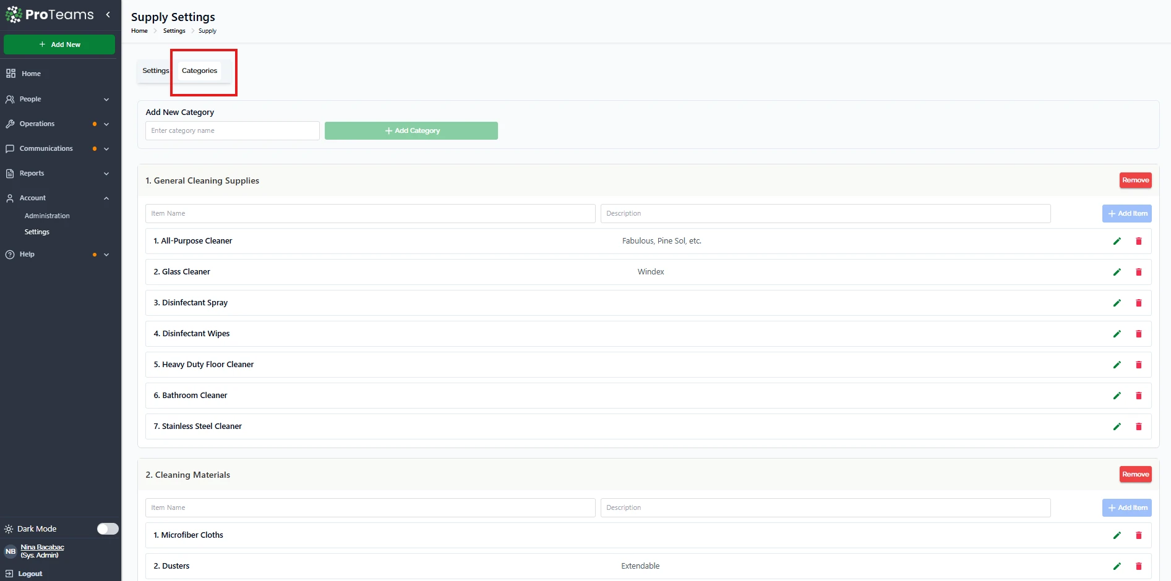Edit the Microfiber Cloths entry

(1117, 535)
